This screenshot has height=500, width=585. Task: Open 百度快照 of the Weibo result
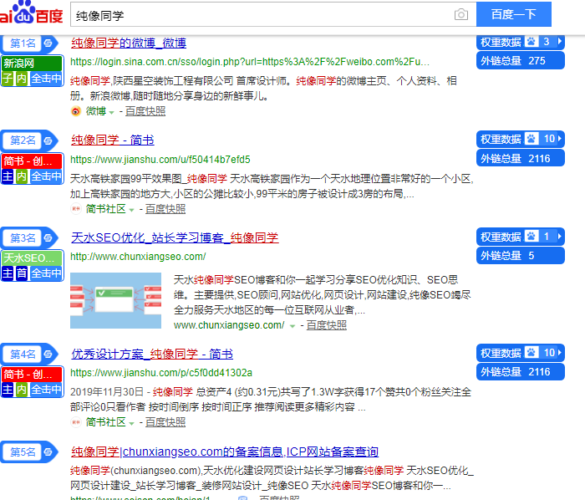[145, 111]
